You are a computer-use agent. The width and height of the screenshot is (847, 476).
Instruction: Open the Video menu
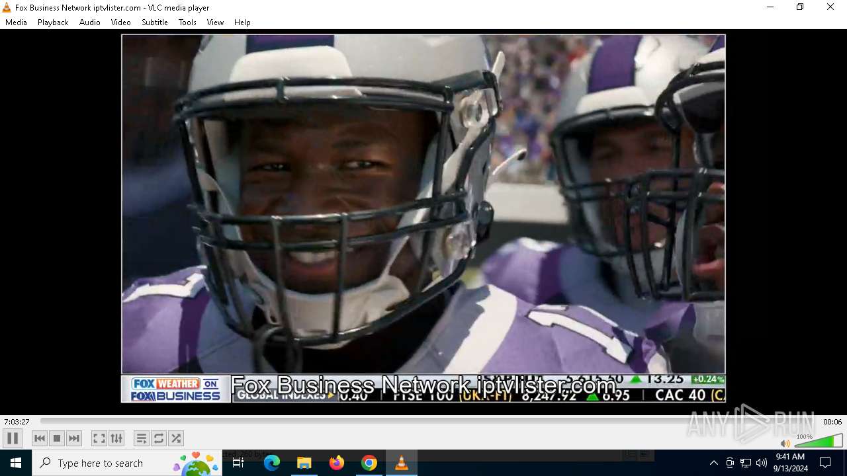pos(121,22)
